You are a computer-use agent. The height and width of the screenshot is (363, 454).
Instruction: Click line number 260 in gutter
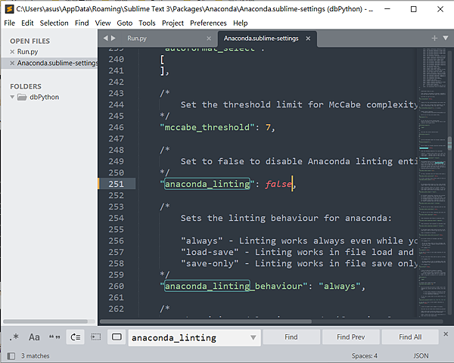[x=116, y=286]
